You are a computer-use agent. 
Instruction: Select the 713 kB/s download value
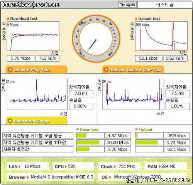pyautogui.click(x=47, y=58)
